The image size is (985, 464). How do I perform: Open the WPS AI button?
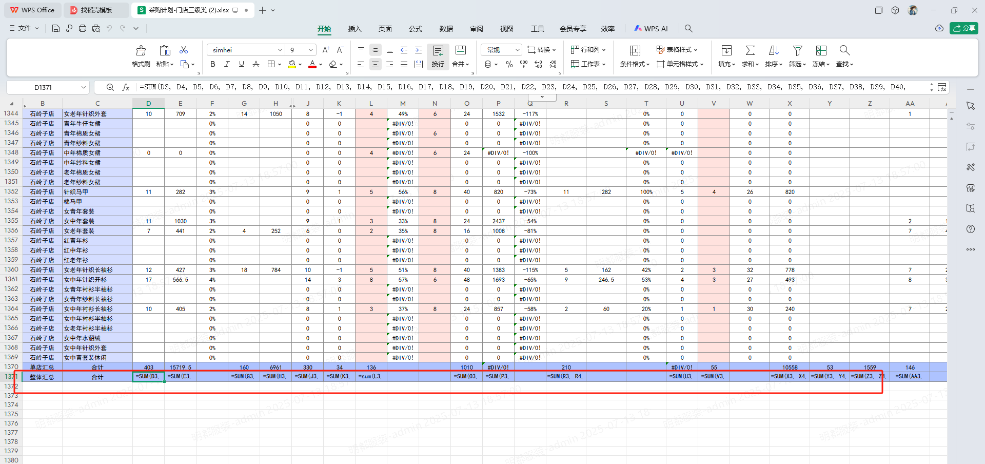pos(651,29)
